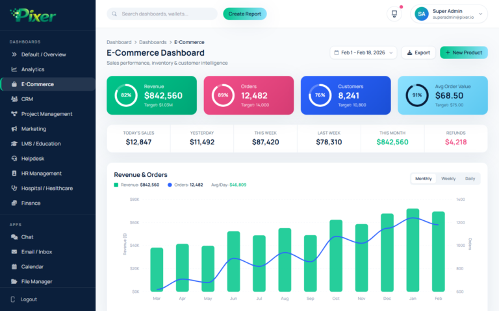The height and width of the screenshot is (311, 499).
Task: Open the Marketing dashboard
Action: coord(47,129)
